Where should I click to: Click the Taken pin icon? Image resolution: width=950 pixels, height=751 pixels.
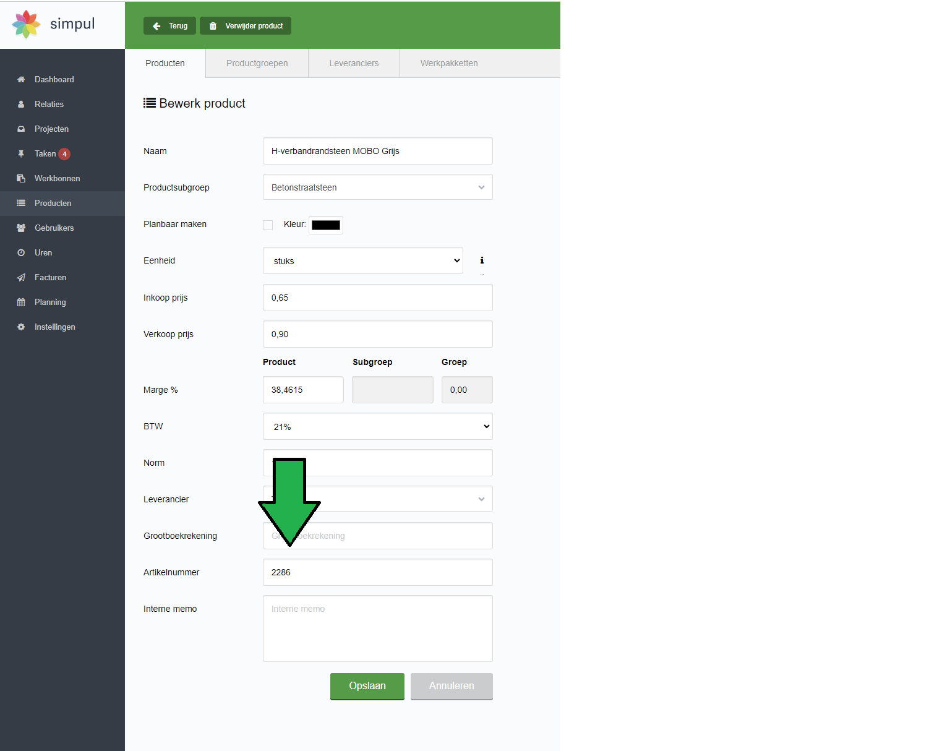coord(21,153)
